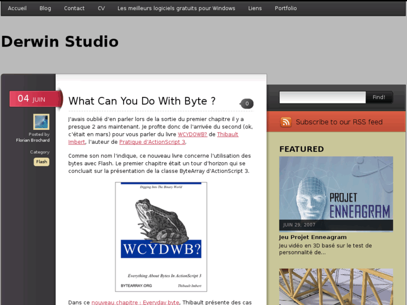This screenshot has height=305, width=407.
Task: Focus the sidebar search text field
Action: 322,97
